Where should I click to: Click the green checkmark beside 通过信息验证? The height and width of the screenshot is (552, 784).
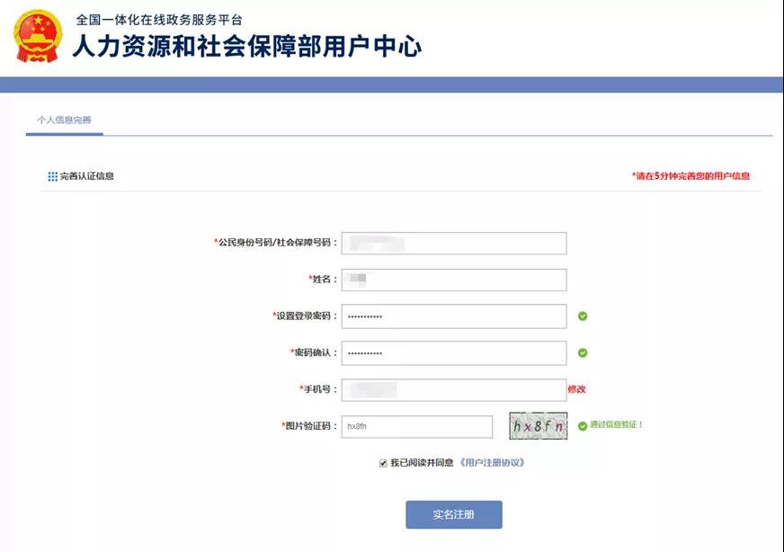tap(583, 426)
